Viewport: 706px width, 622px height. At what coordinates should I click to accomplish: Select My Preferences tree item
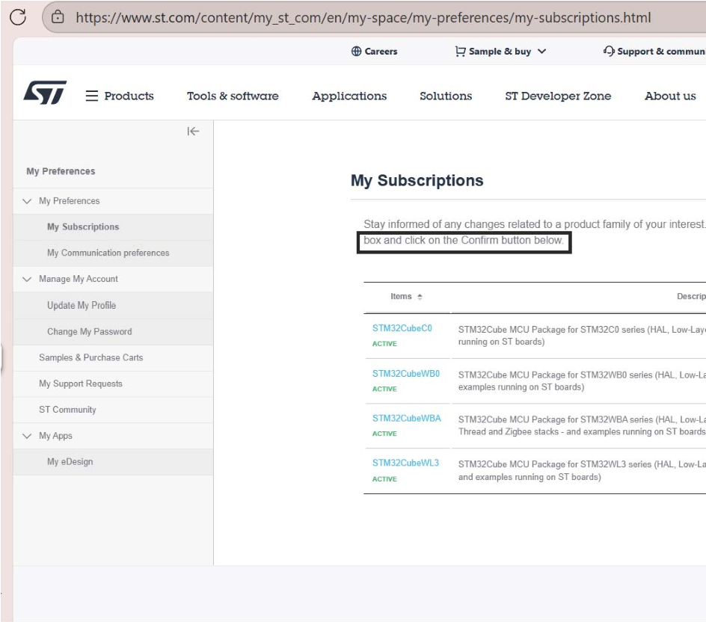[x=70, y=201]
